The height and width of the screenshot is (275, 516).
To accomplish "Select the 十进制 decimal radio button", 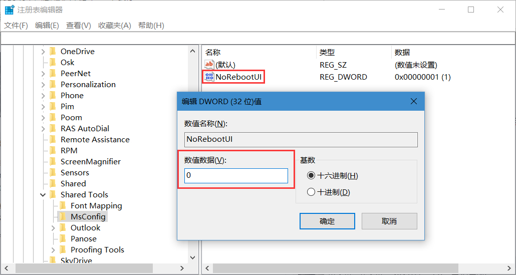I will pyautogui.click(x=311, y=192).
